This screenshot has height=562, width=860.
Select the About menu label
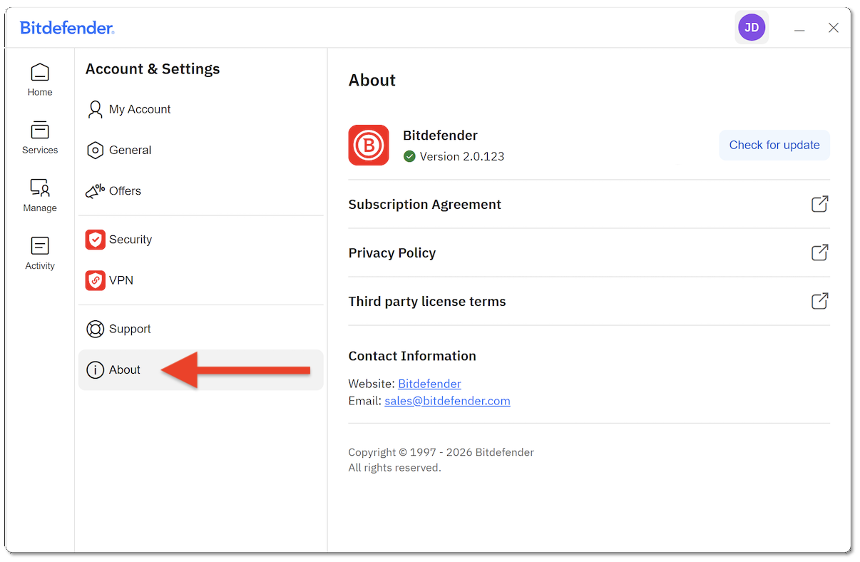point(125,370)
